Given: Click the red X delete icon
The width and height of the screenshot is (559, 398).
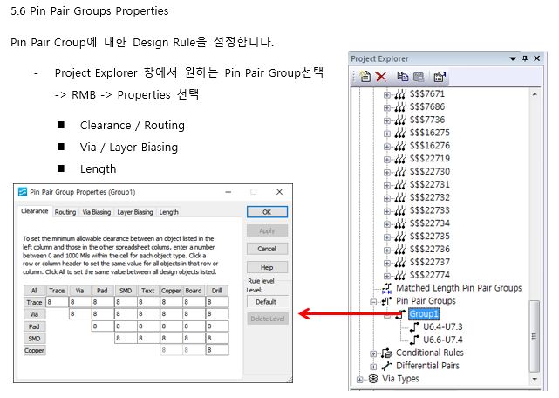Looking at the screenshot, I should [381, 76].
